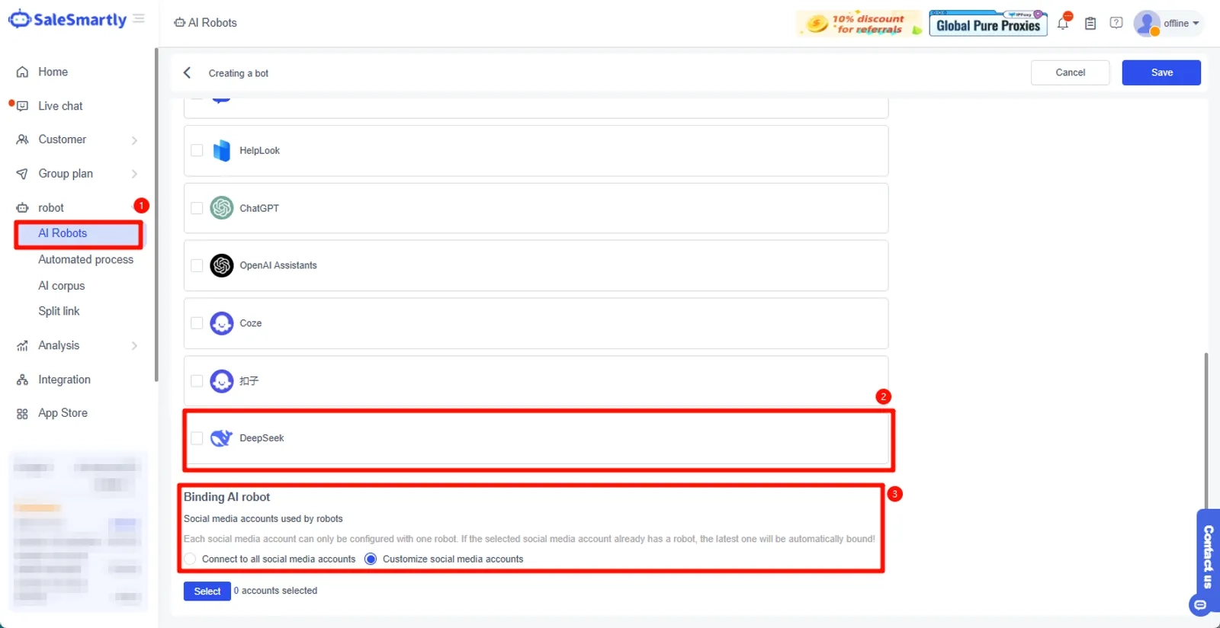Check the 扣子 checkbox

tap(197, 380)
